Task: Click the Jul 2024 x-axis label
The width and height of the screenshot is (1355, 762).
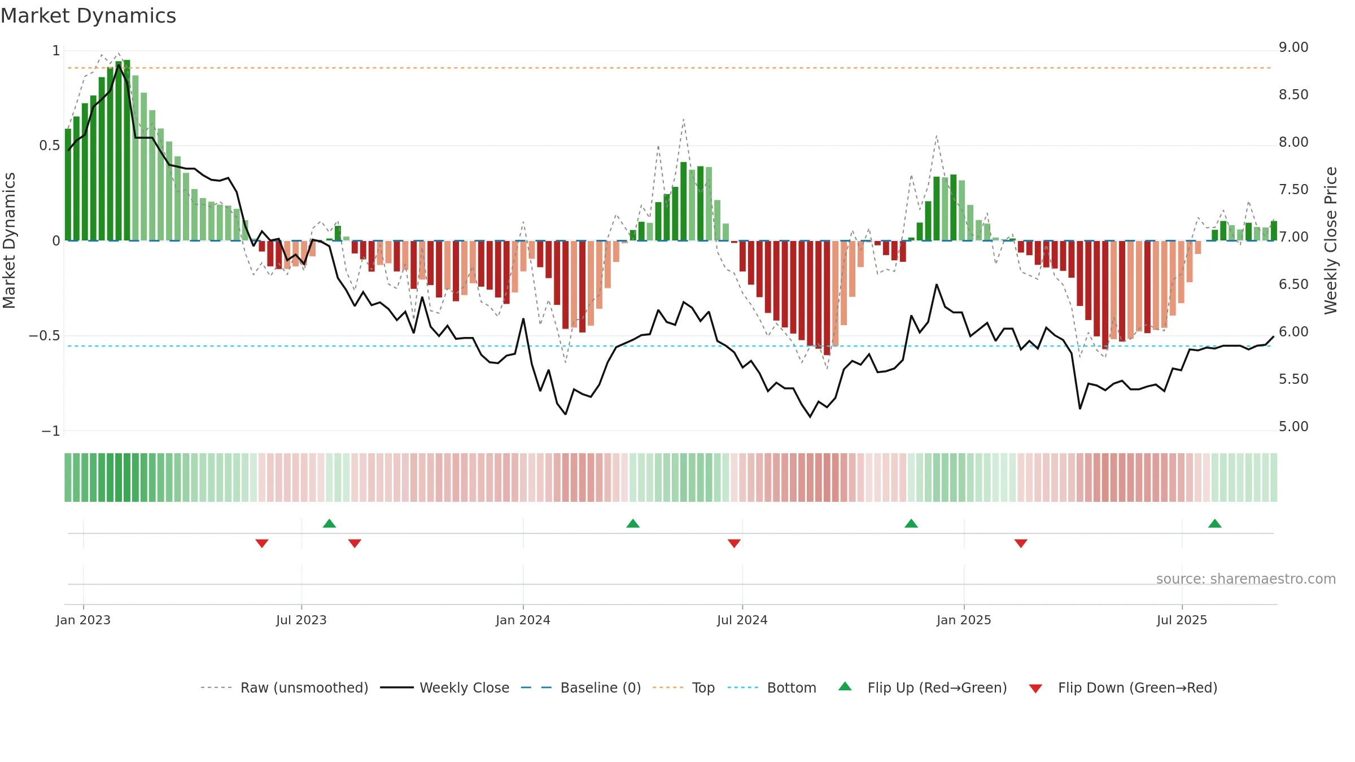Action: point(742,620)
